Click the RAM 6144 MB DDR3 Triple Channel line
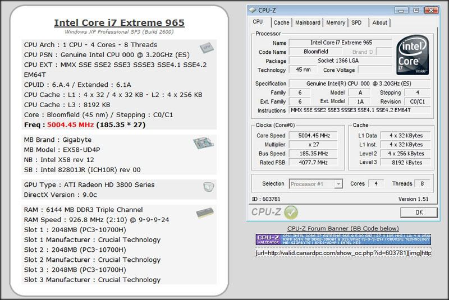Screen dimensions: 449x300 83,210
